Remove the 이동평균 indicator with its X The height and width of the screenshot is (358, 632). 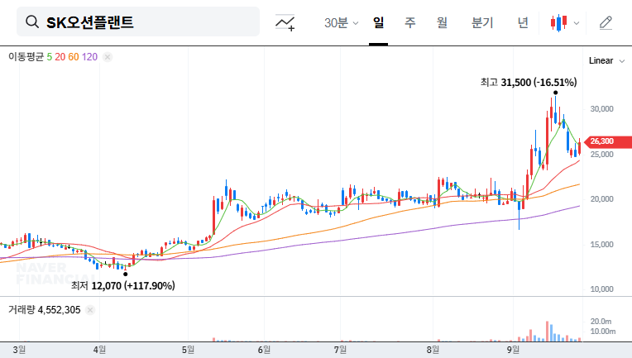(108, 57)
